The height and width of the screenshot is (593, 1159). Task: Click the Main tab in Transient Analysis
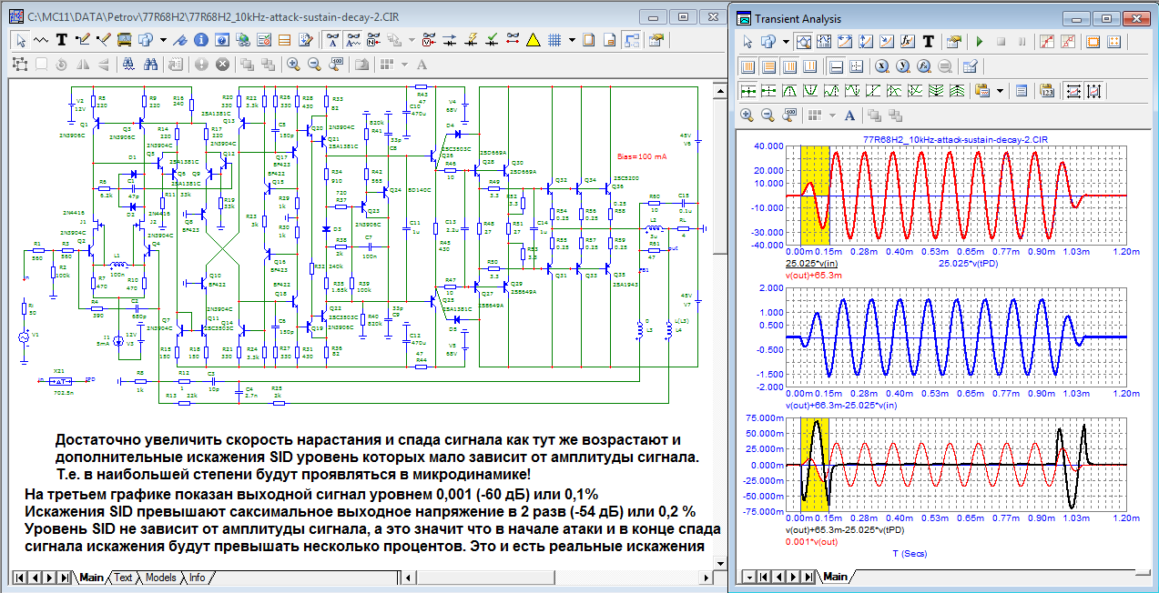coord(835,577)
